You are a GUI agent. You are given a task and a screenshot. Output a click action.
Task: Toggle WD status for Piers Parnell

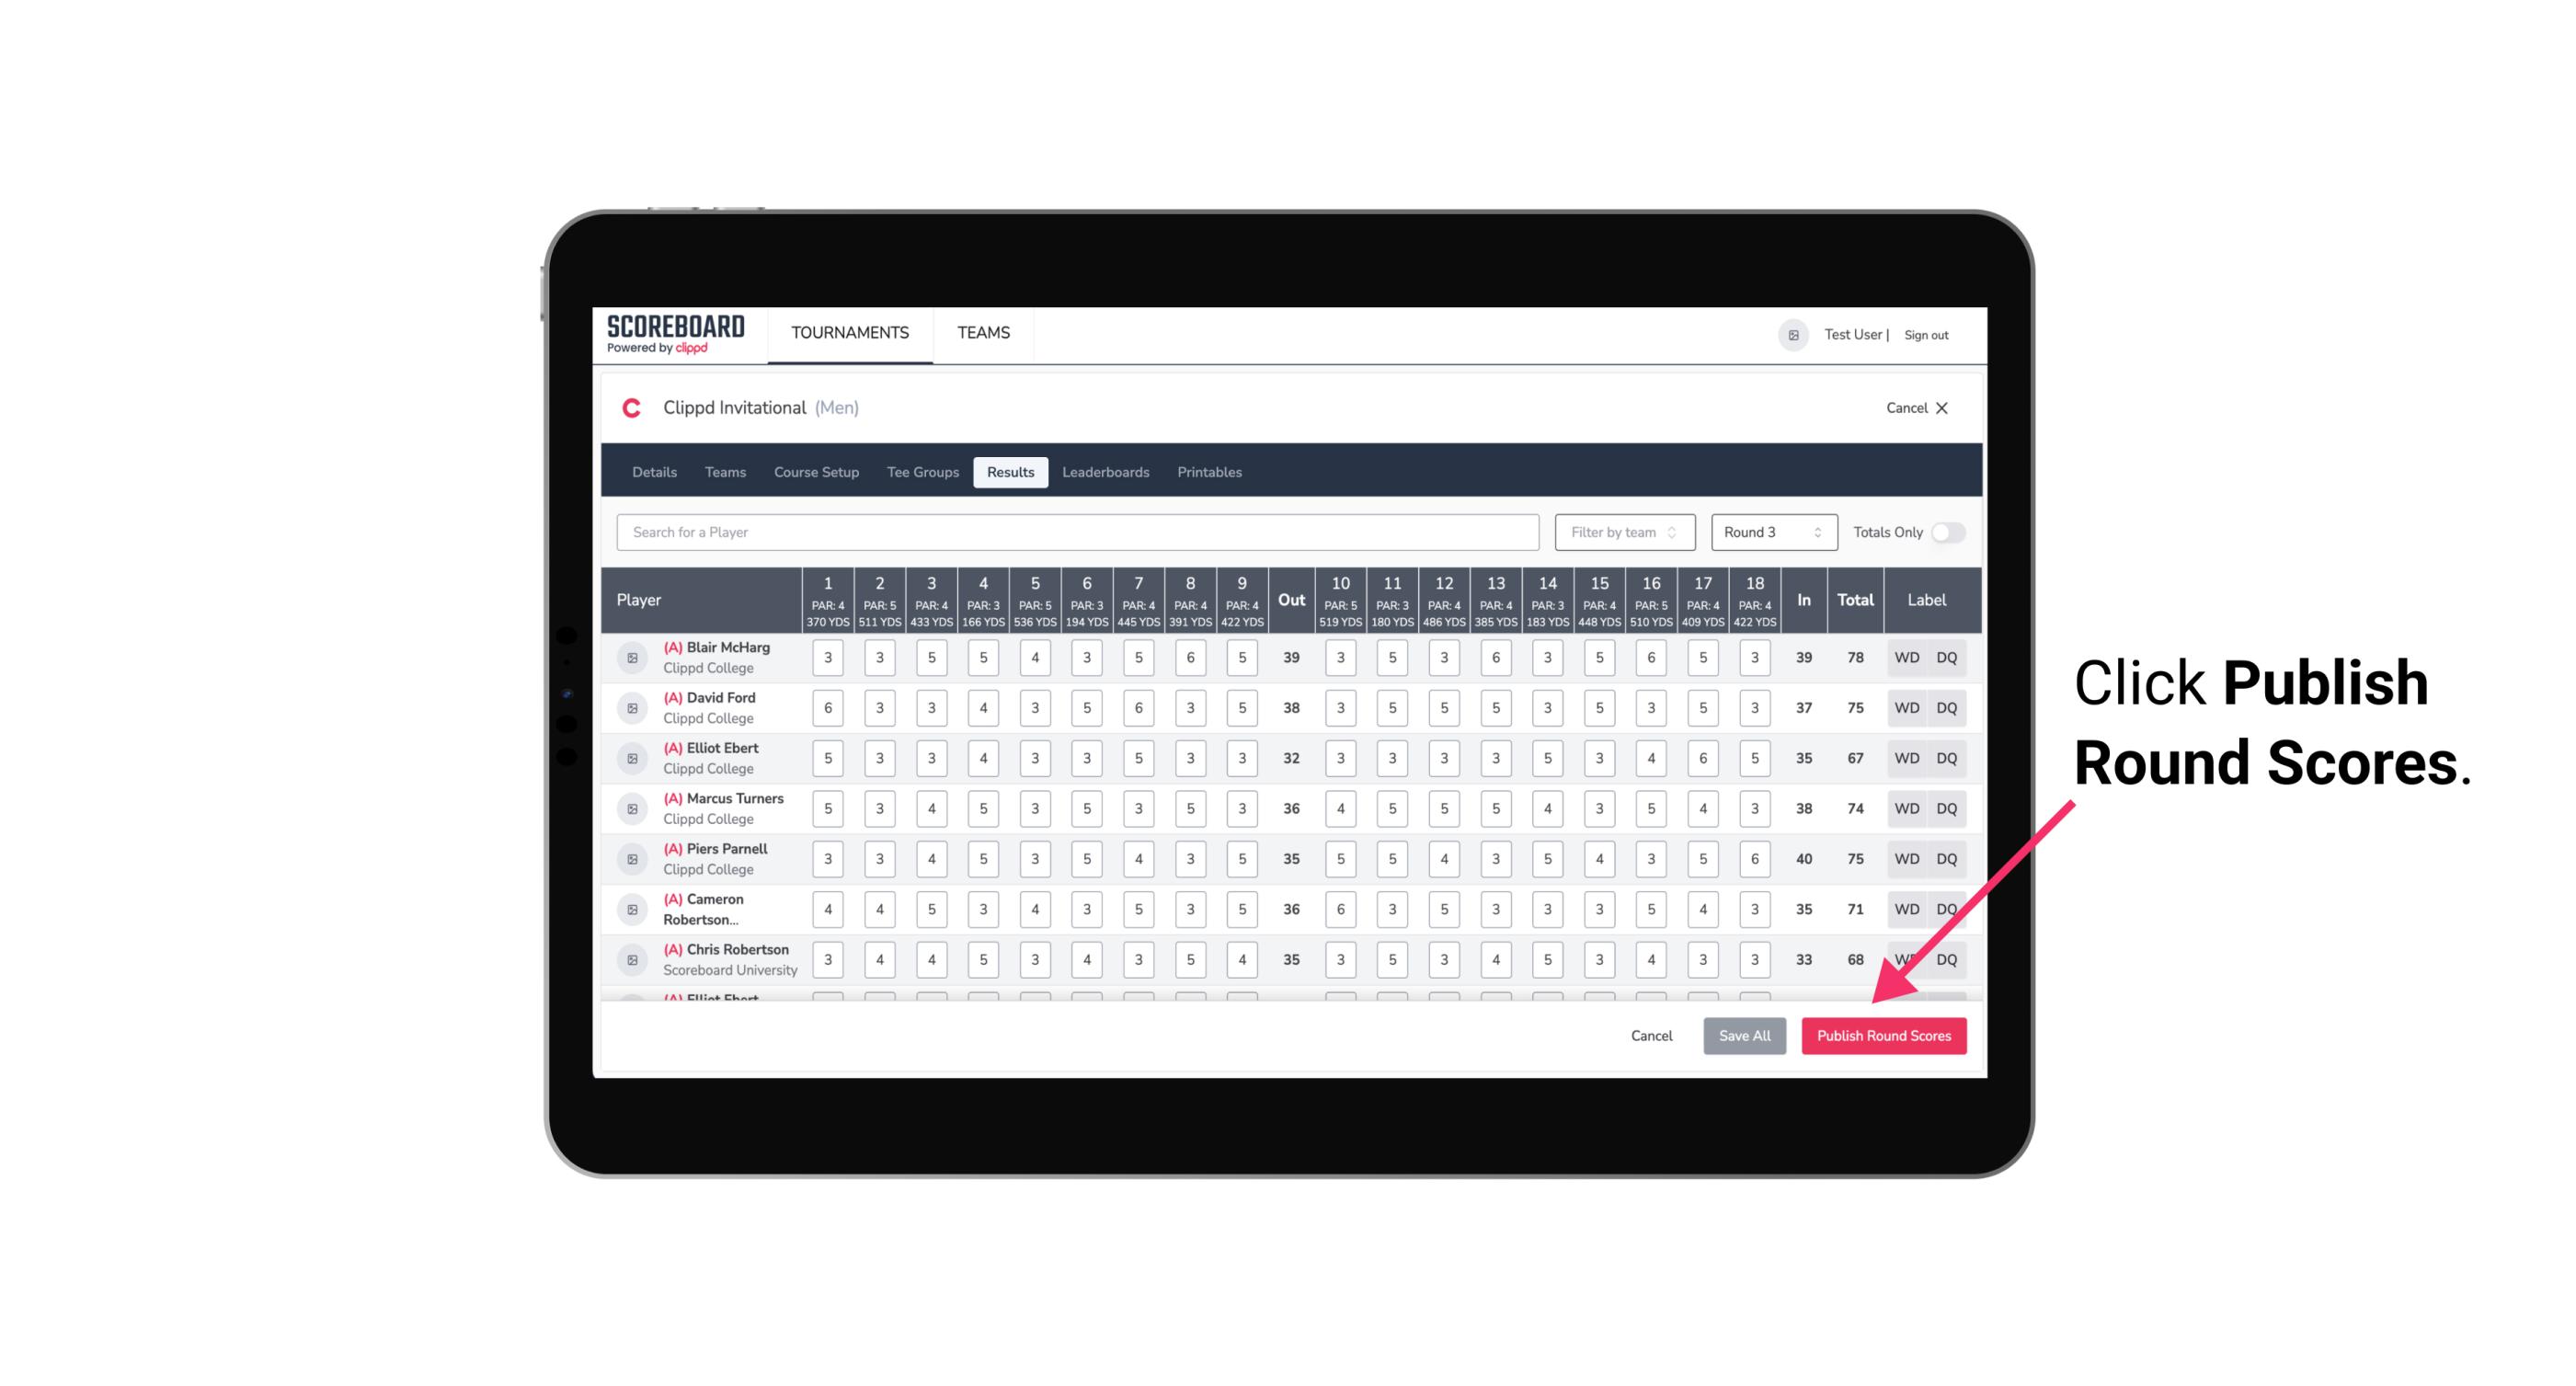pyautogui.click(x=1906, y=859)
